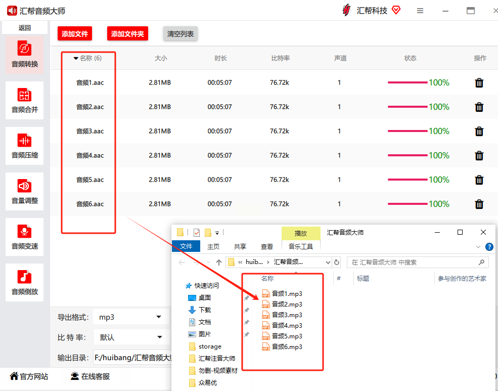The height and width of the screenshot is (391, 498).
Task: Open the 官方网站 link
Action: pyautogui.click(x=29, y=376)
